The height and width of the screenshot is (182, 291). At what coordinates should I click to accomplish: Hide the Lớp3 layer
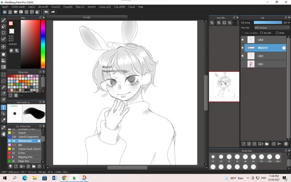pyautogui.click(x=242, y=56)
